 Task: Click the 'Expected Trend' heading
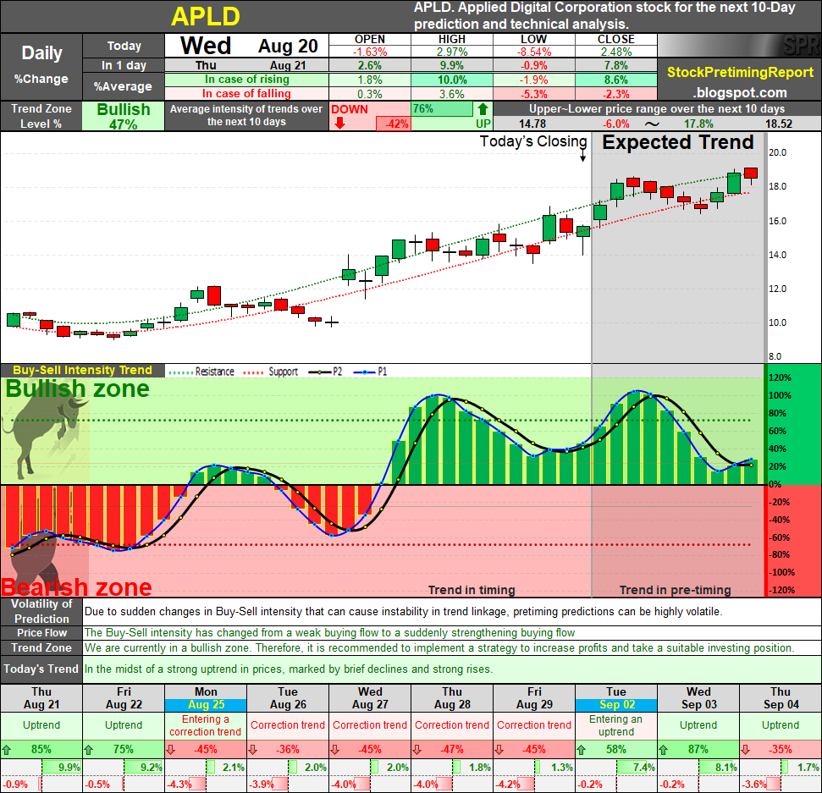677,142
